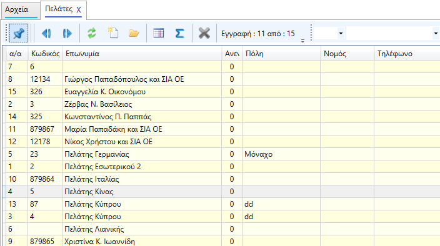Click row selector of Πελάτης Κίνας

4,191
